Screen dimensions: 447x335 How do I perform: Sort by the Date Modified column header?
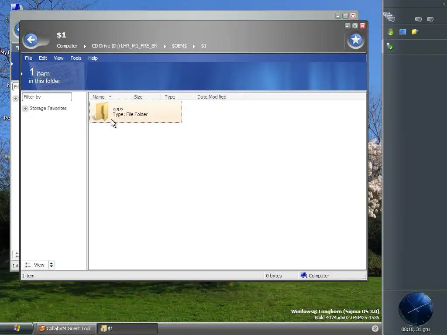point(219,97)
